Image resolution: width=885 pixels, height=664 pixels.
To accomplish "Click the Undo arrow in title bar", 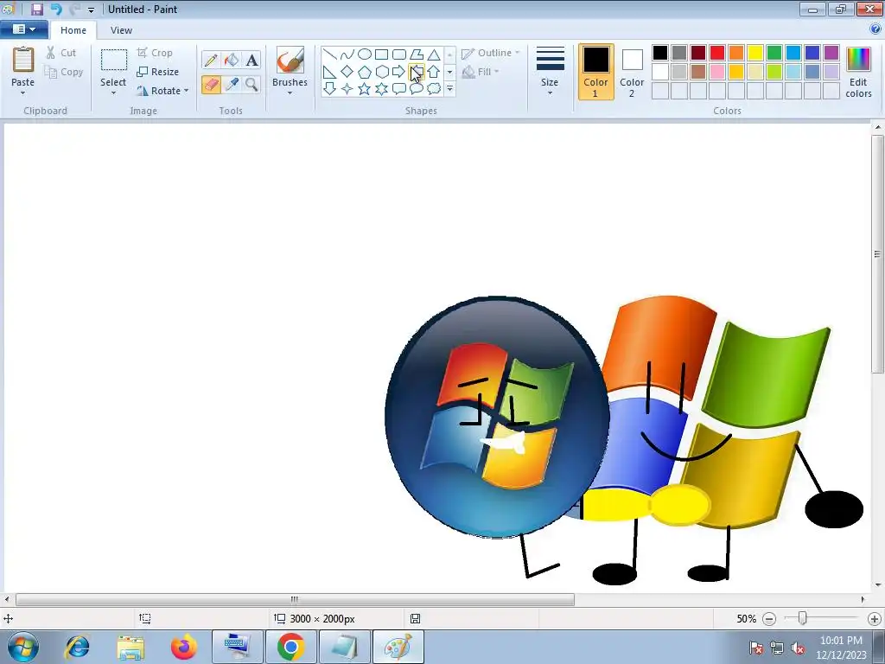I will click(x=55, y=9).
